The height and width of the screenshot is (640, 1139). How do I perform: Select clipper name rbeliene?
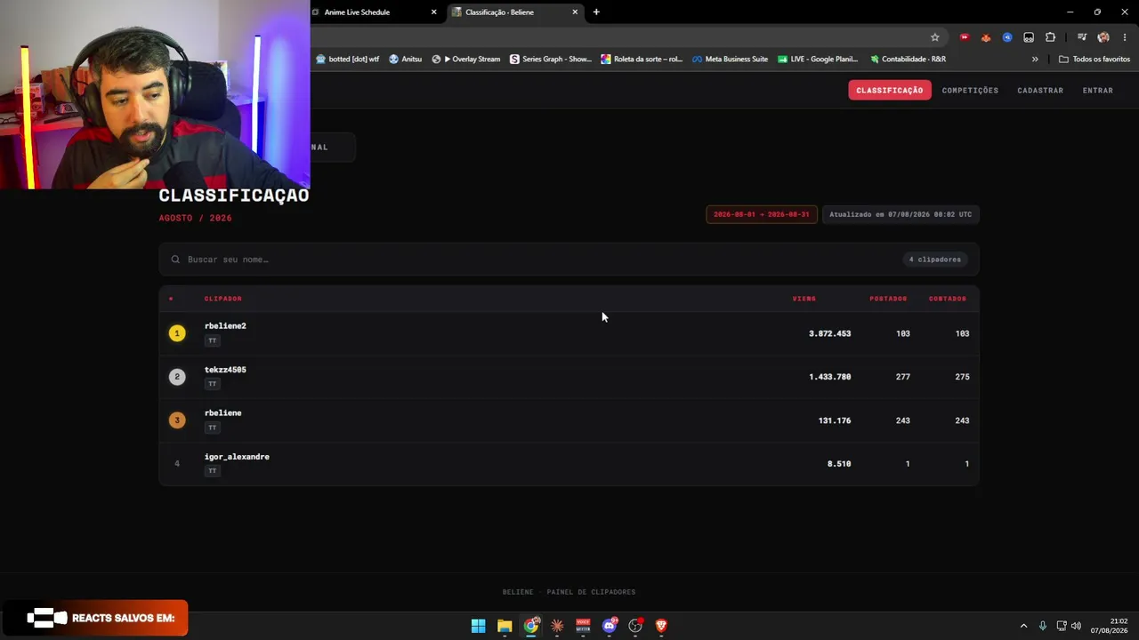(x=223, y=413)
